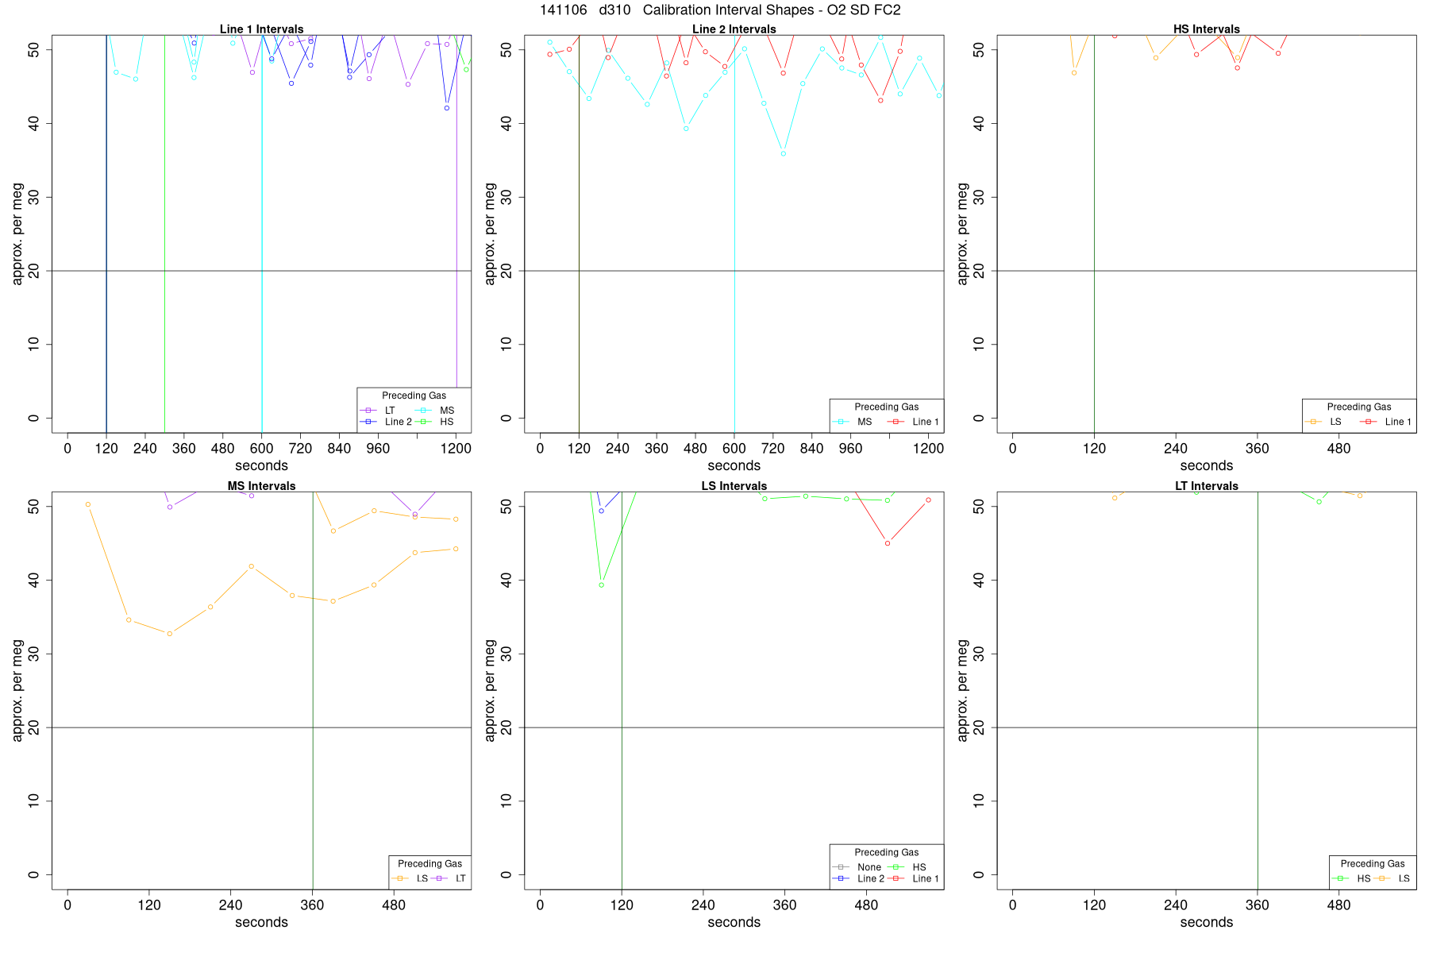Select the Line 2 Intervals plot title
Viewport: 1429px width, 953px height.
pos(734,29)
